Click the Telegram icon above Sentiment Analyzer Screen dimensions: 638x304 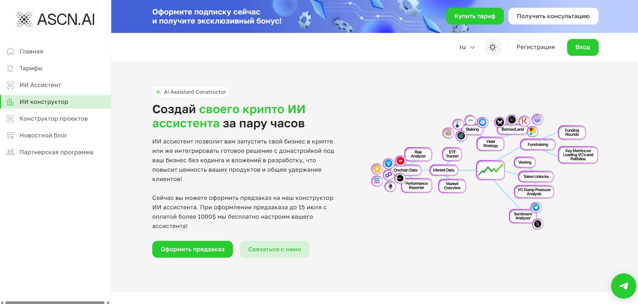pyautogui.click(x=536, y=207)
